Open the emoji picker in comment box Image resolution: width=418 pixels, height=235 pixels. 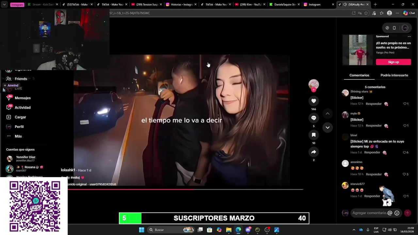397,213
